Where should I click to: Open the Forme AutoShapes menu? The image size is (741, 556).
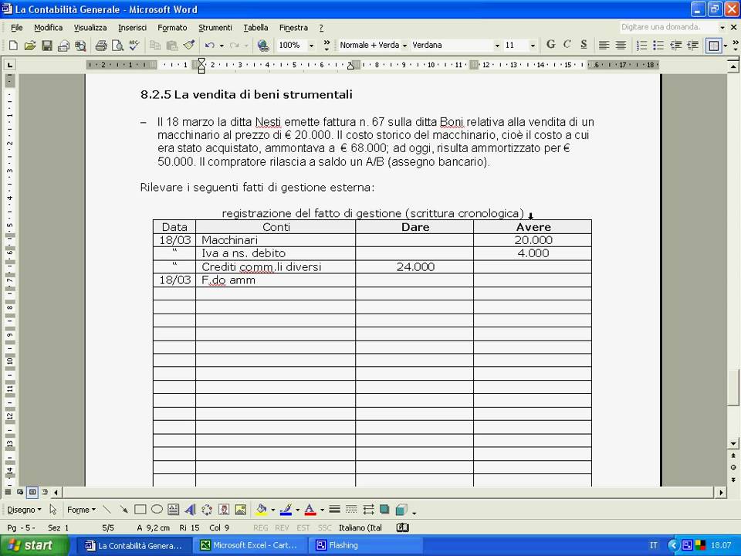pos(81,510)
